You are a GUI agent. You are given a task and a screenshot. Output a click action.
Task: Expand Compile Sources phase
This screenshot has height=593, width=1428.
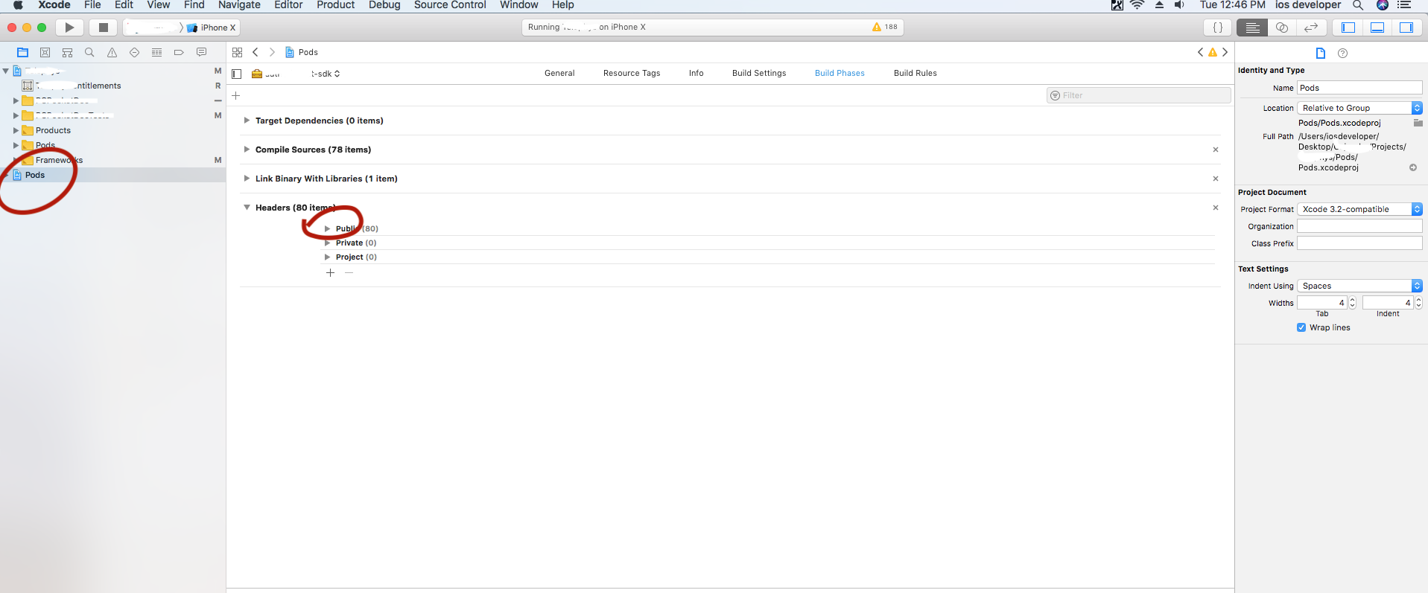(x=247, y=150)
